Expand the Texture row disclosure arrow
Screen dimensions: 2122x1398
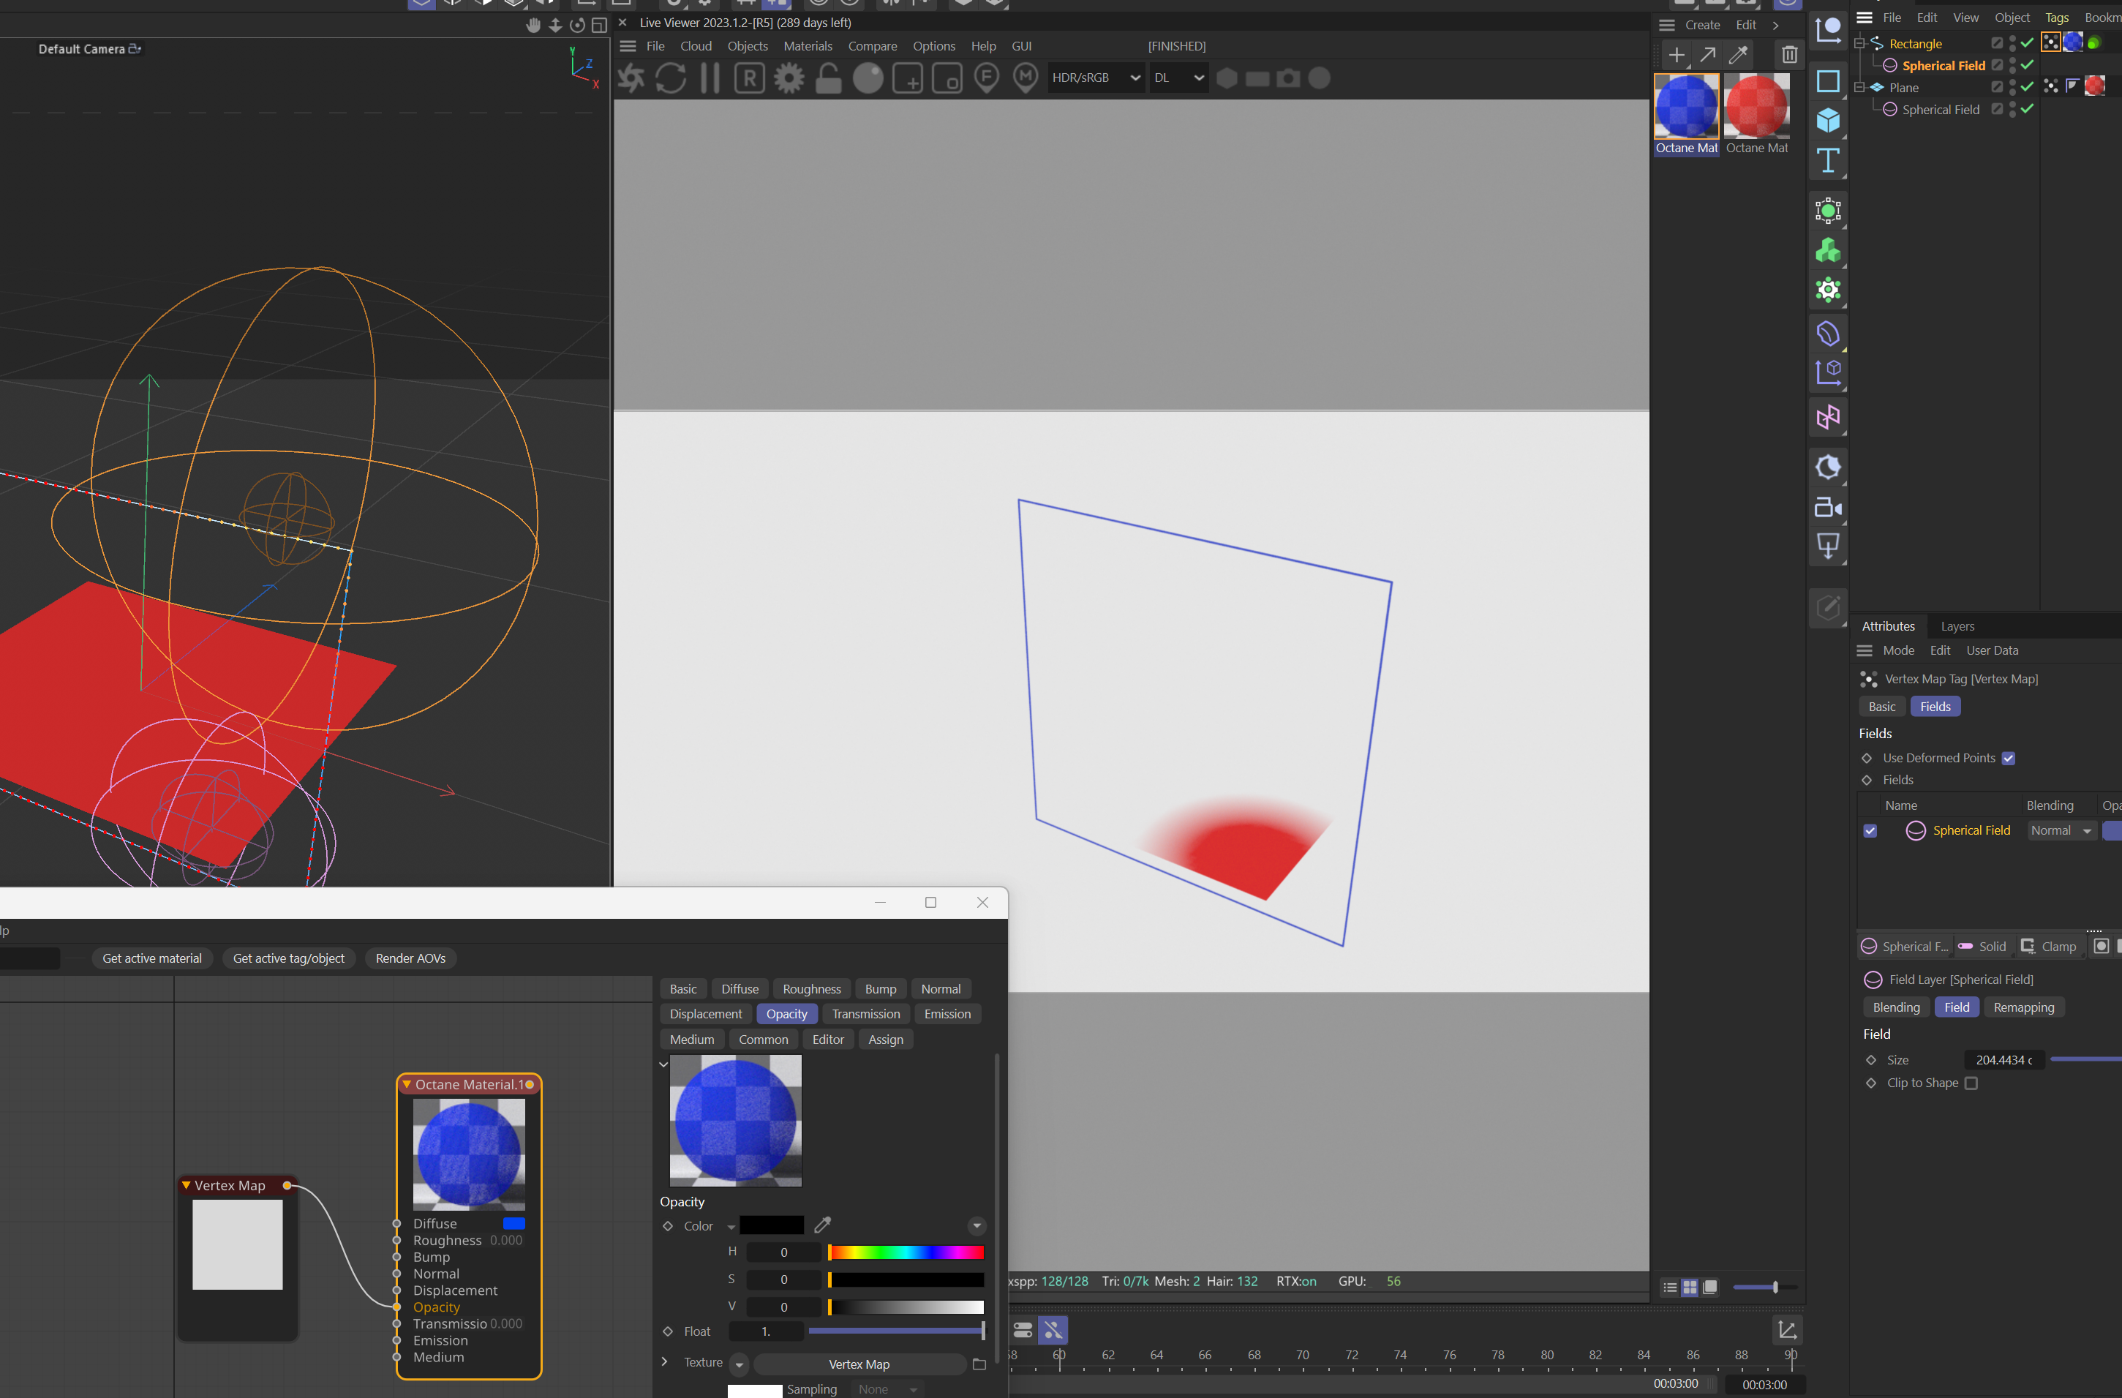click(664, 1361)
